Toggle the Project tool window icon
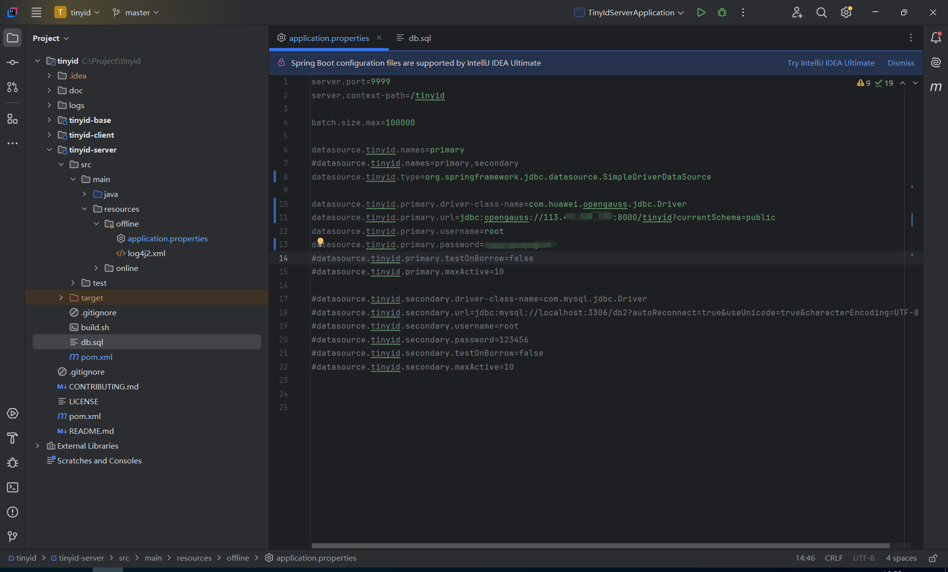This screenshot has width=948, height=572. point(12,38)
